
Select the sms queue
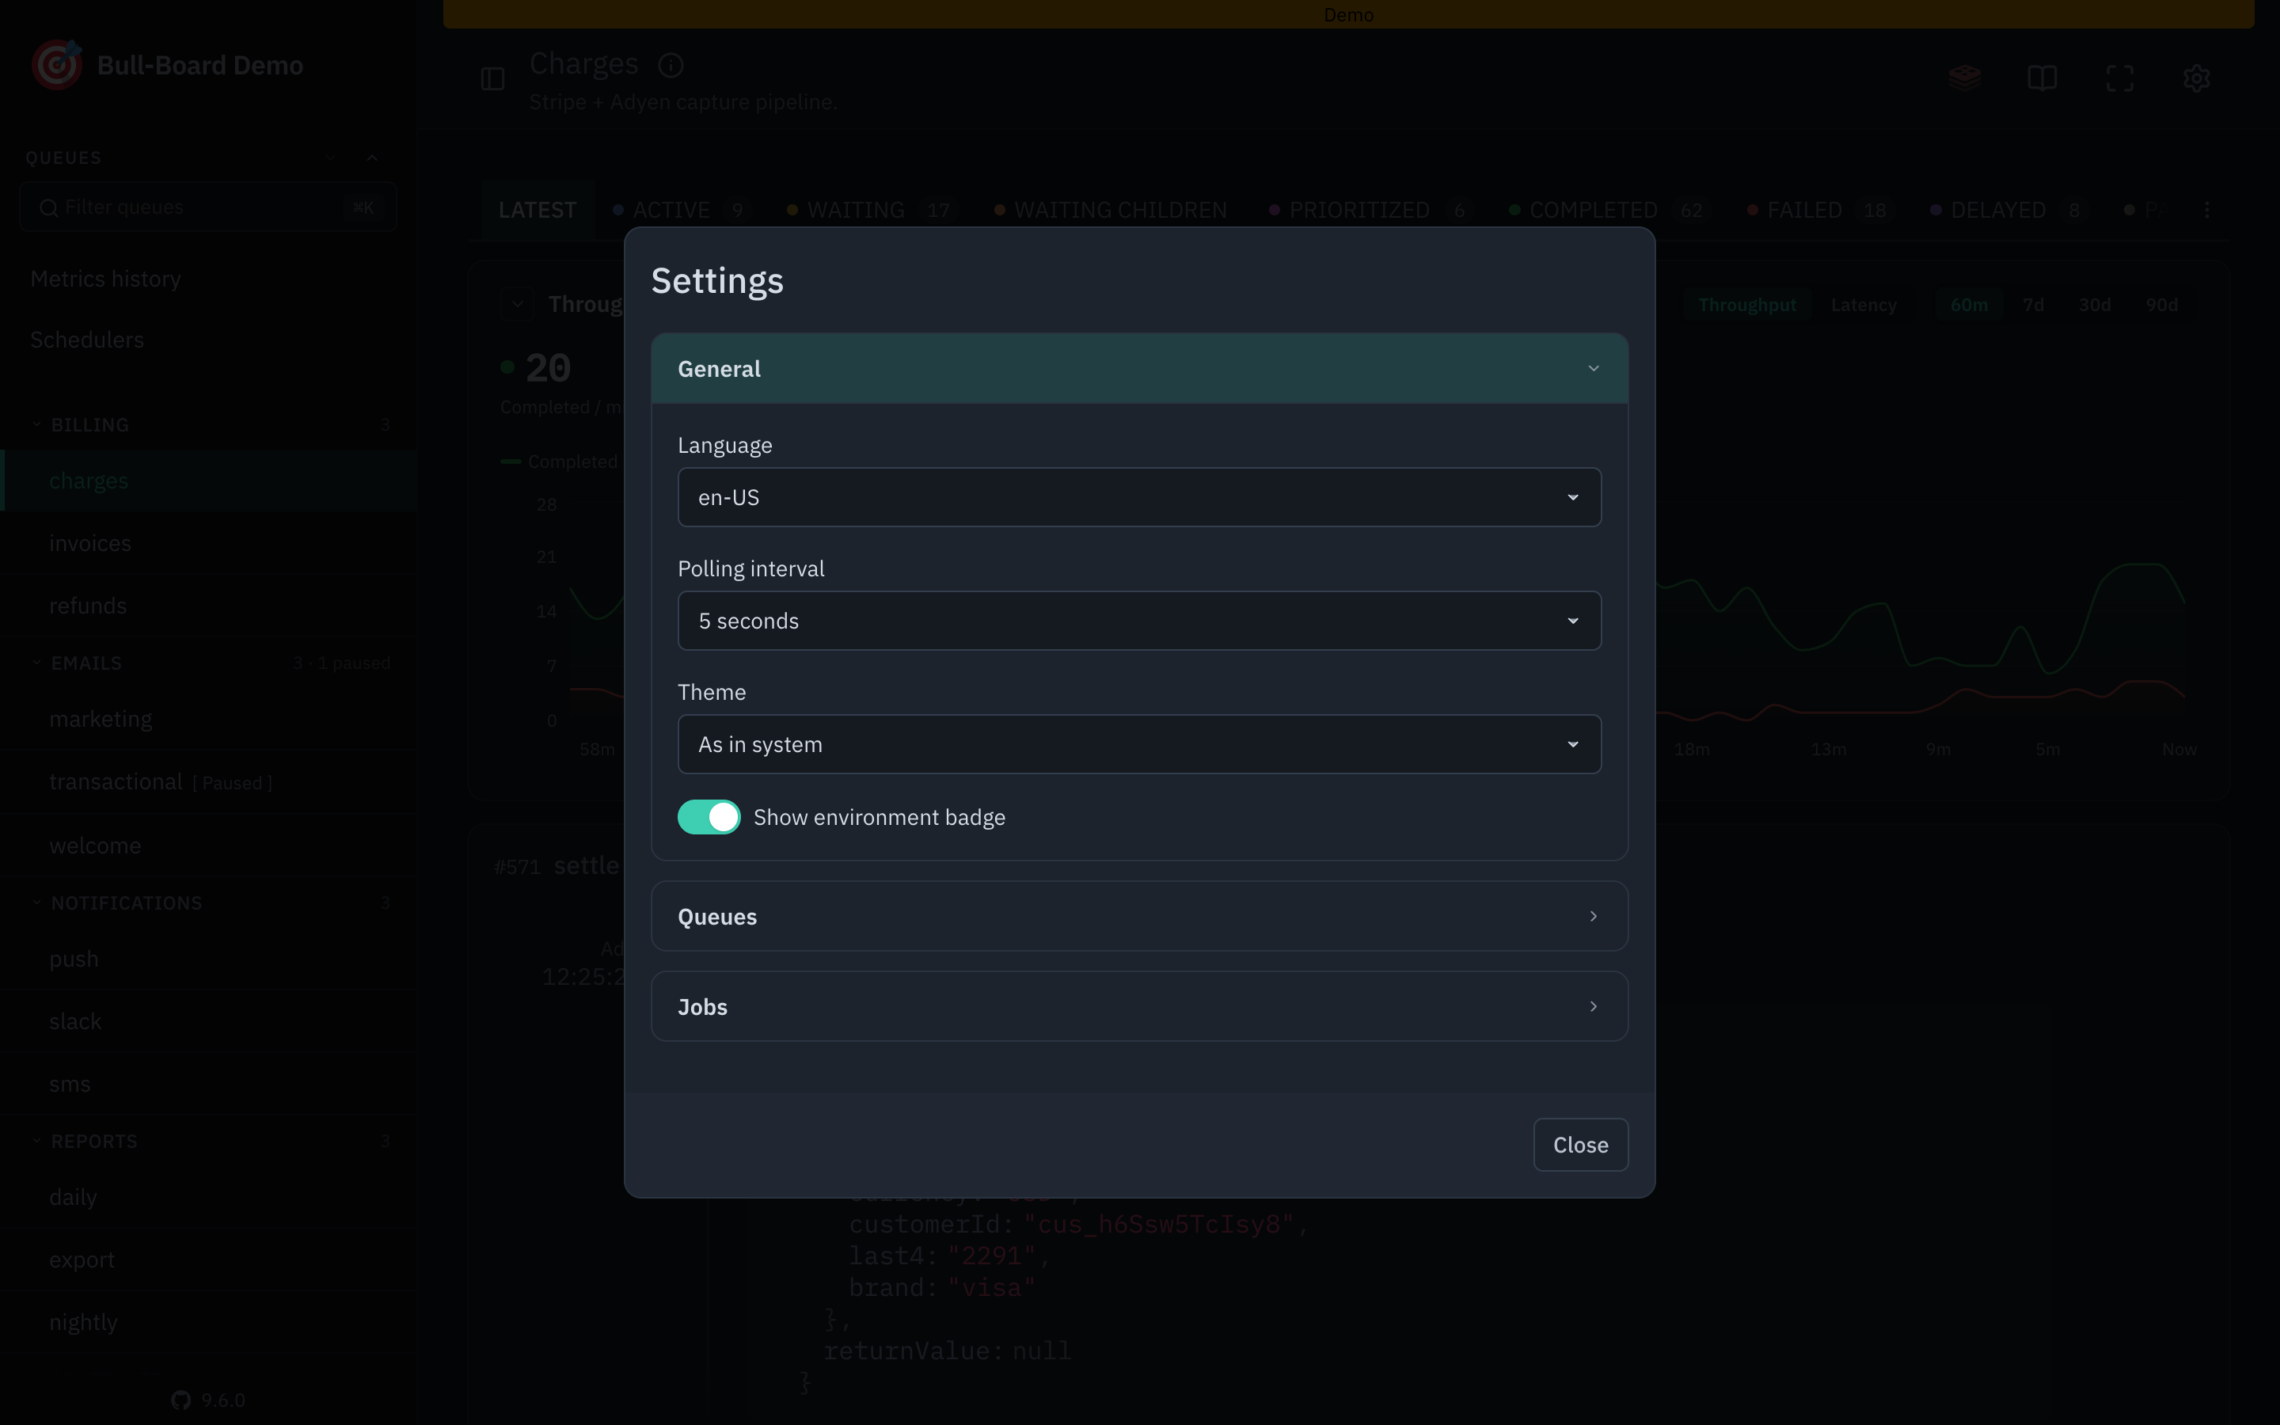[x=207, y=1084]
